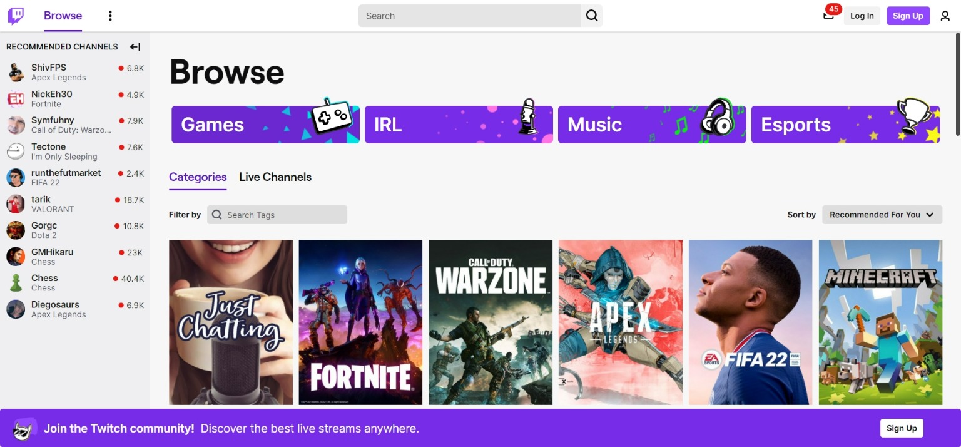The image size is (961, 447).
Task: Open the ShivFPS channel name link
Action: (x=49, y=68)
